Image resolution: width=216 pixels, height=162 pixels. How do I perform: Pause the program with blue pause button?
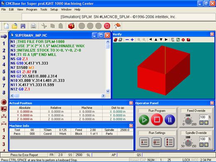click(x=170, y=120)
